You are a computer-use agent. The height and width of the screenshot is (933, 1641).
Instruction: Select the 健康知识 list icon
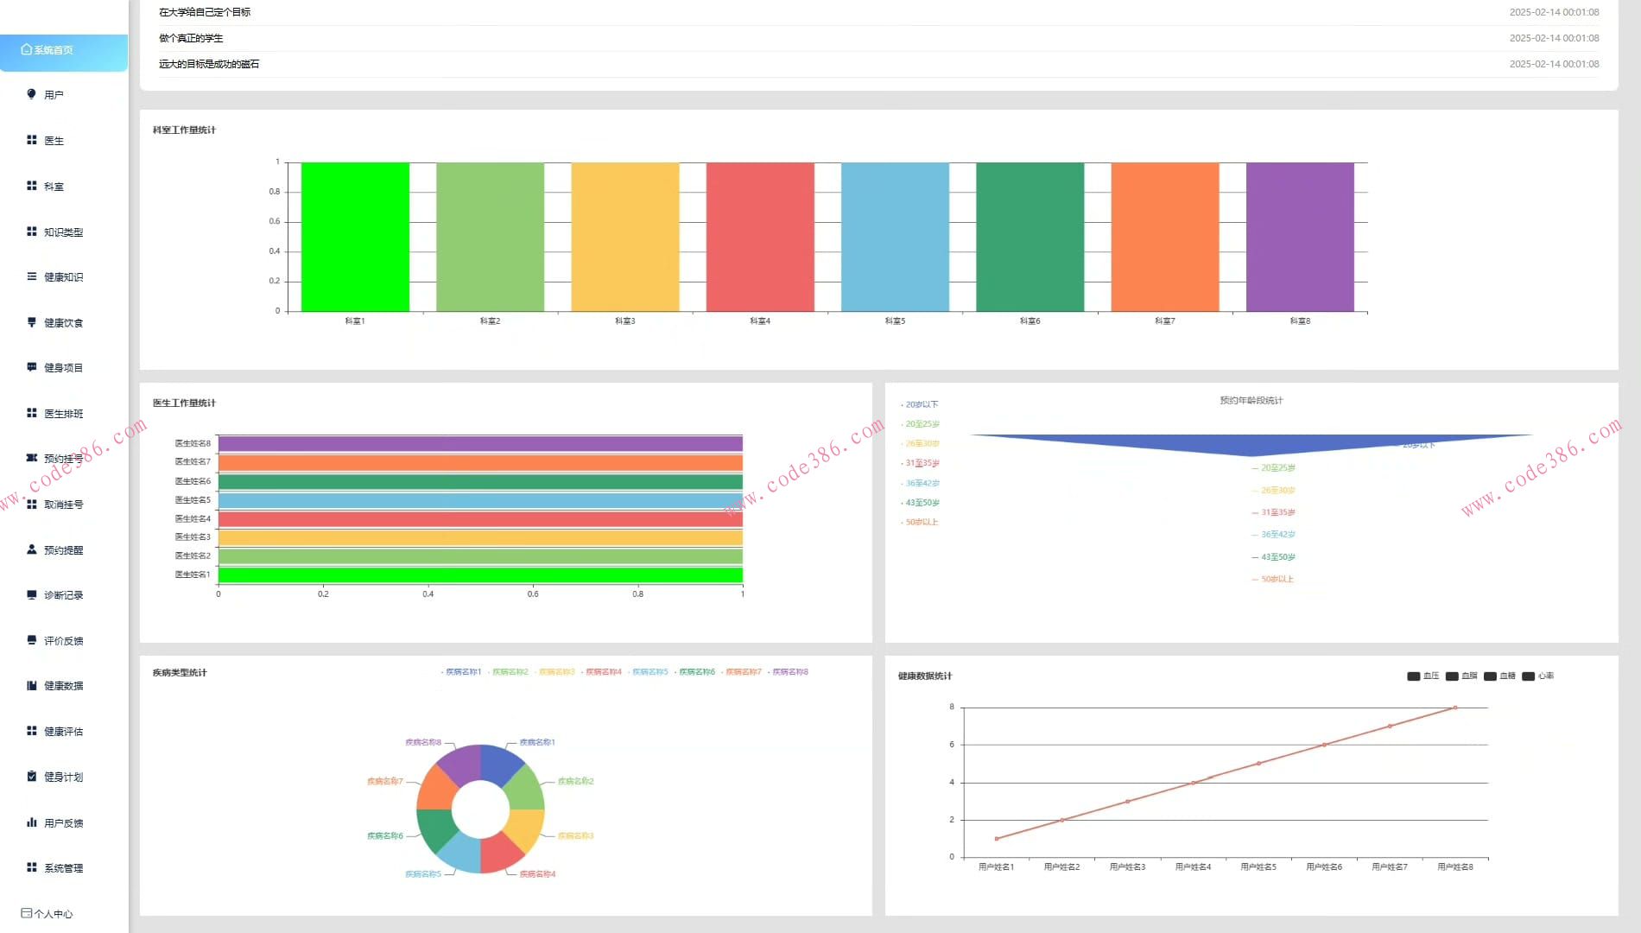pos(32,276)
